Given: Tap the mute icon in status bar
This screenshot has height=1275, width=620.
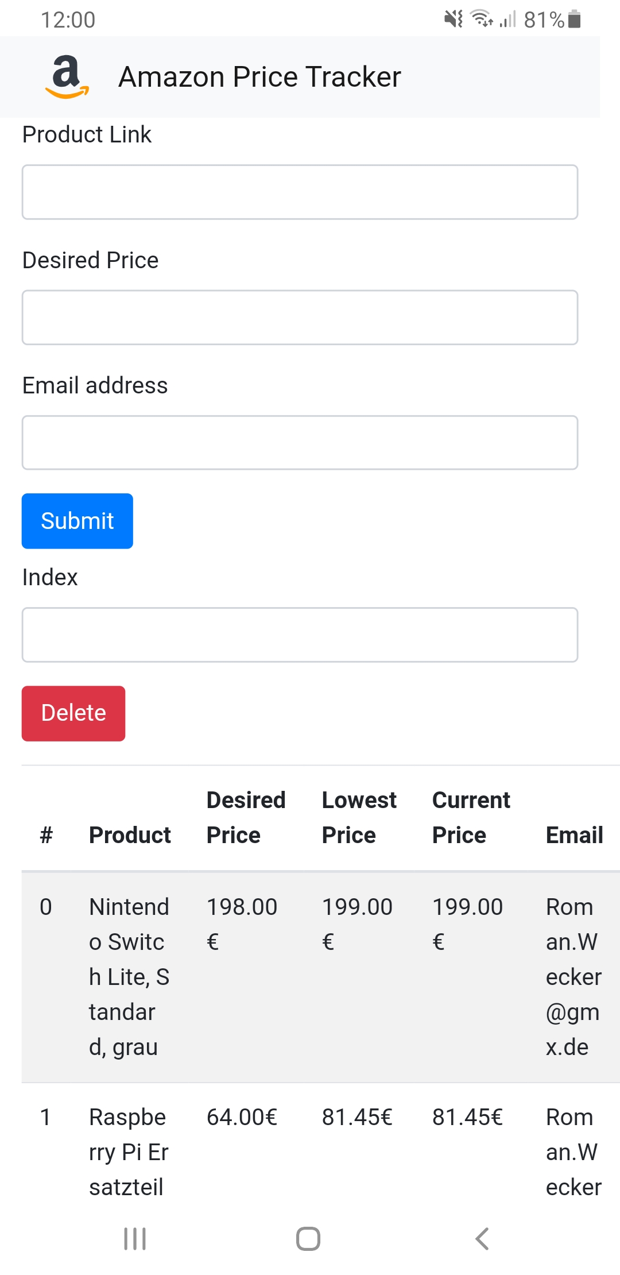Looking at the screenshot, I should click(454, 20).
